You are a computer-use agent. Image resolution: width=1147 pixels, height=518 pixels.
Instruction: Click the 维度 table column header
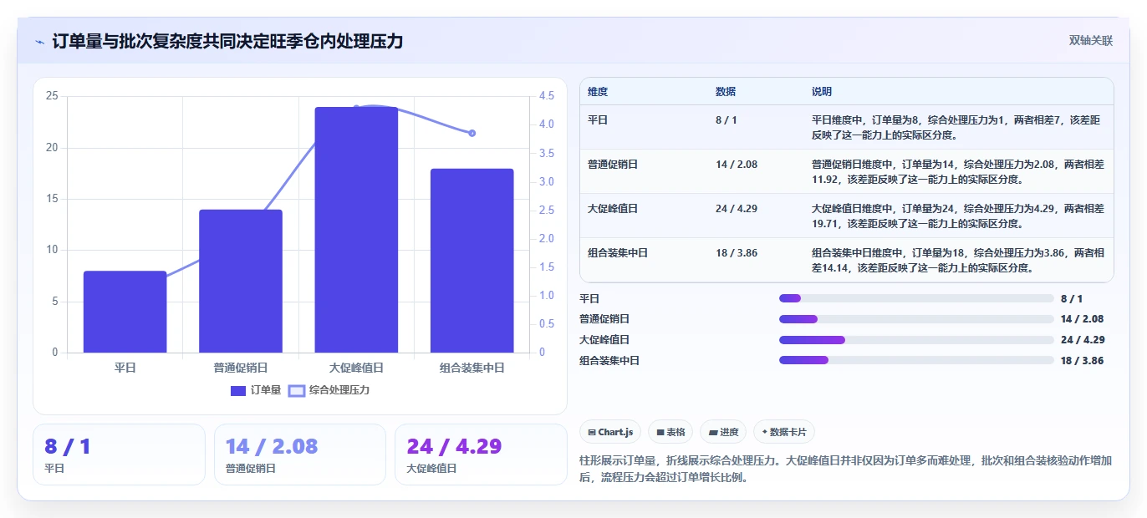point(598,92)
